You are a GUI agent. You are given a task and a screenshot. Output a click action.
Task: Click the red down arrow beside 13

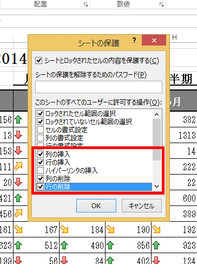(18, 135)
